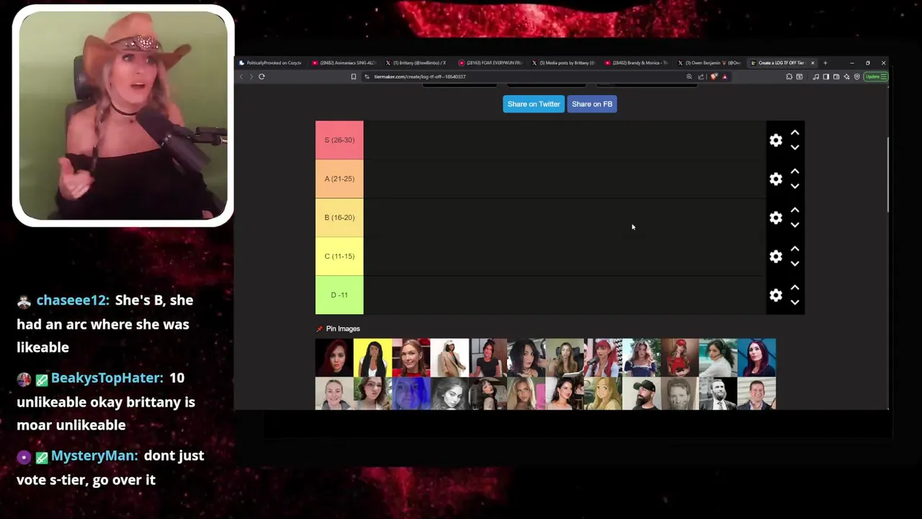Viewport: 922px width, 519px height.
Task: Go forward in the browser
Action: click(x=251, y=76)
